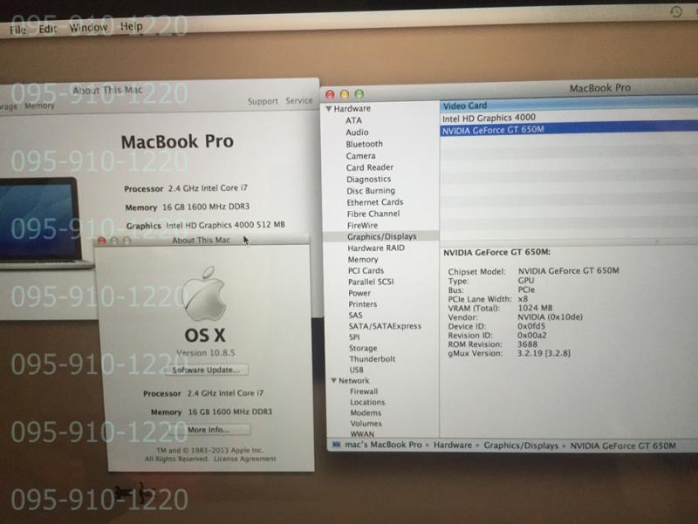Select Bluetooth in the sidebar
This screenshot has width=698, height=524.
(x=364, y=144)
